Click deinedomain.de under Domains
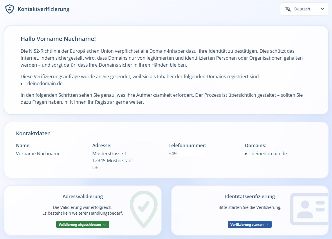This screenshot has height=239, width=332. (x=269, y=154)
